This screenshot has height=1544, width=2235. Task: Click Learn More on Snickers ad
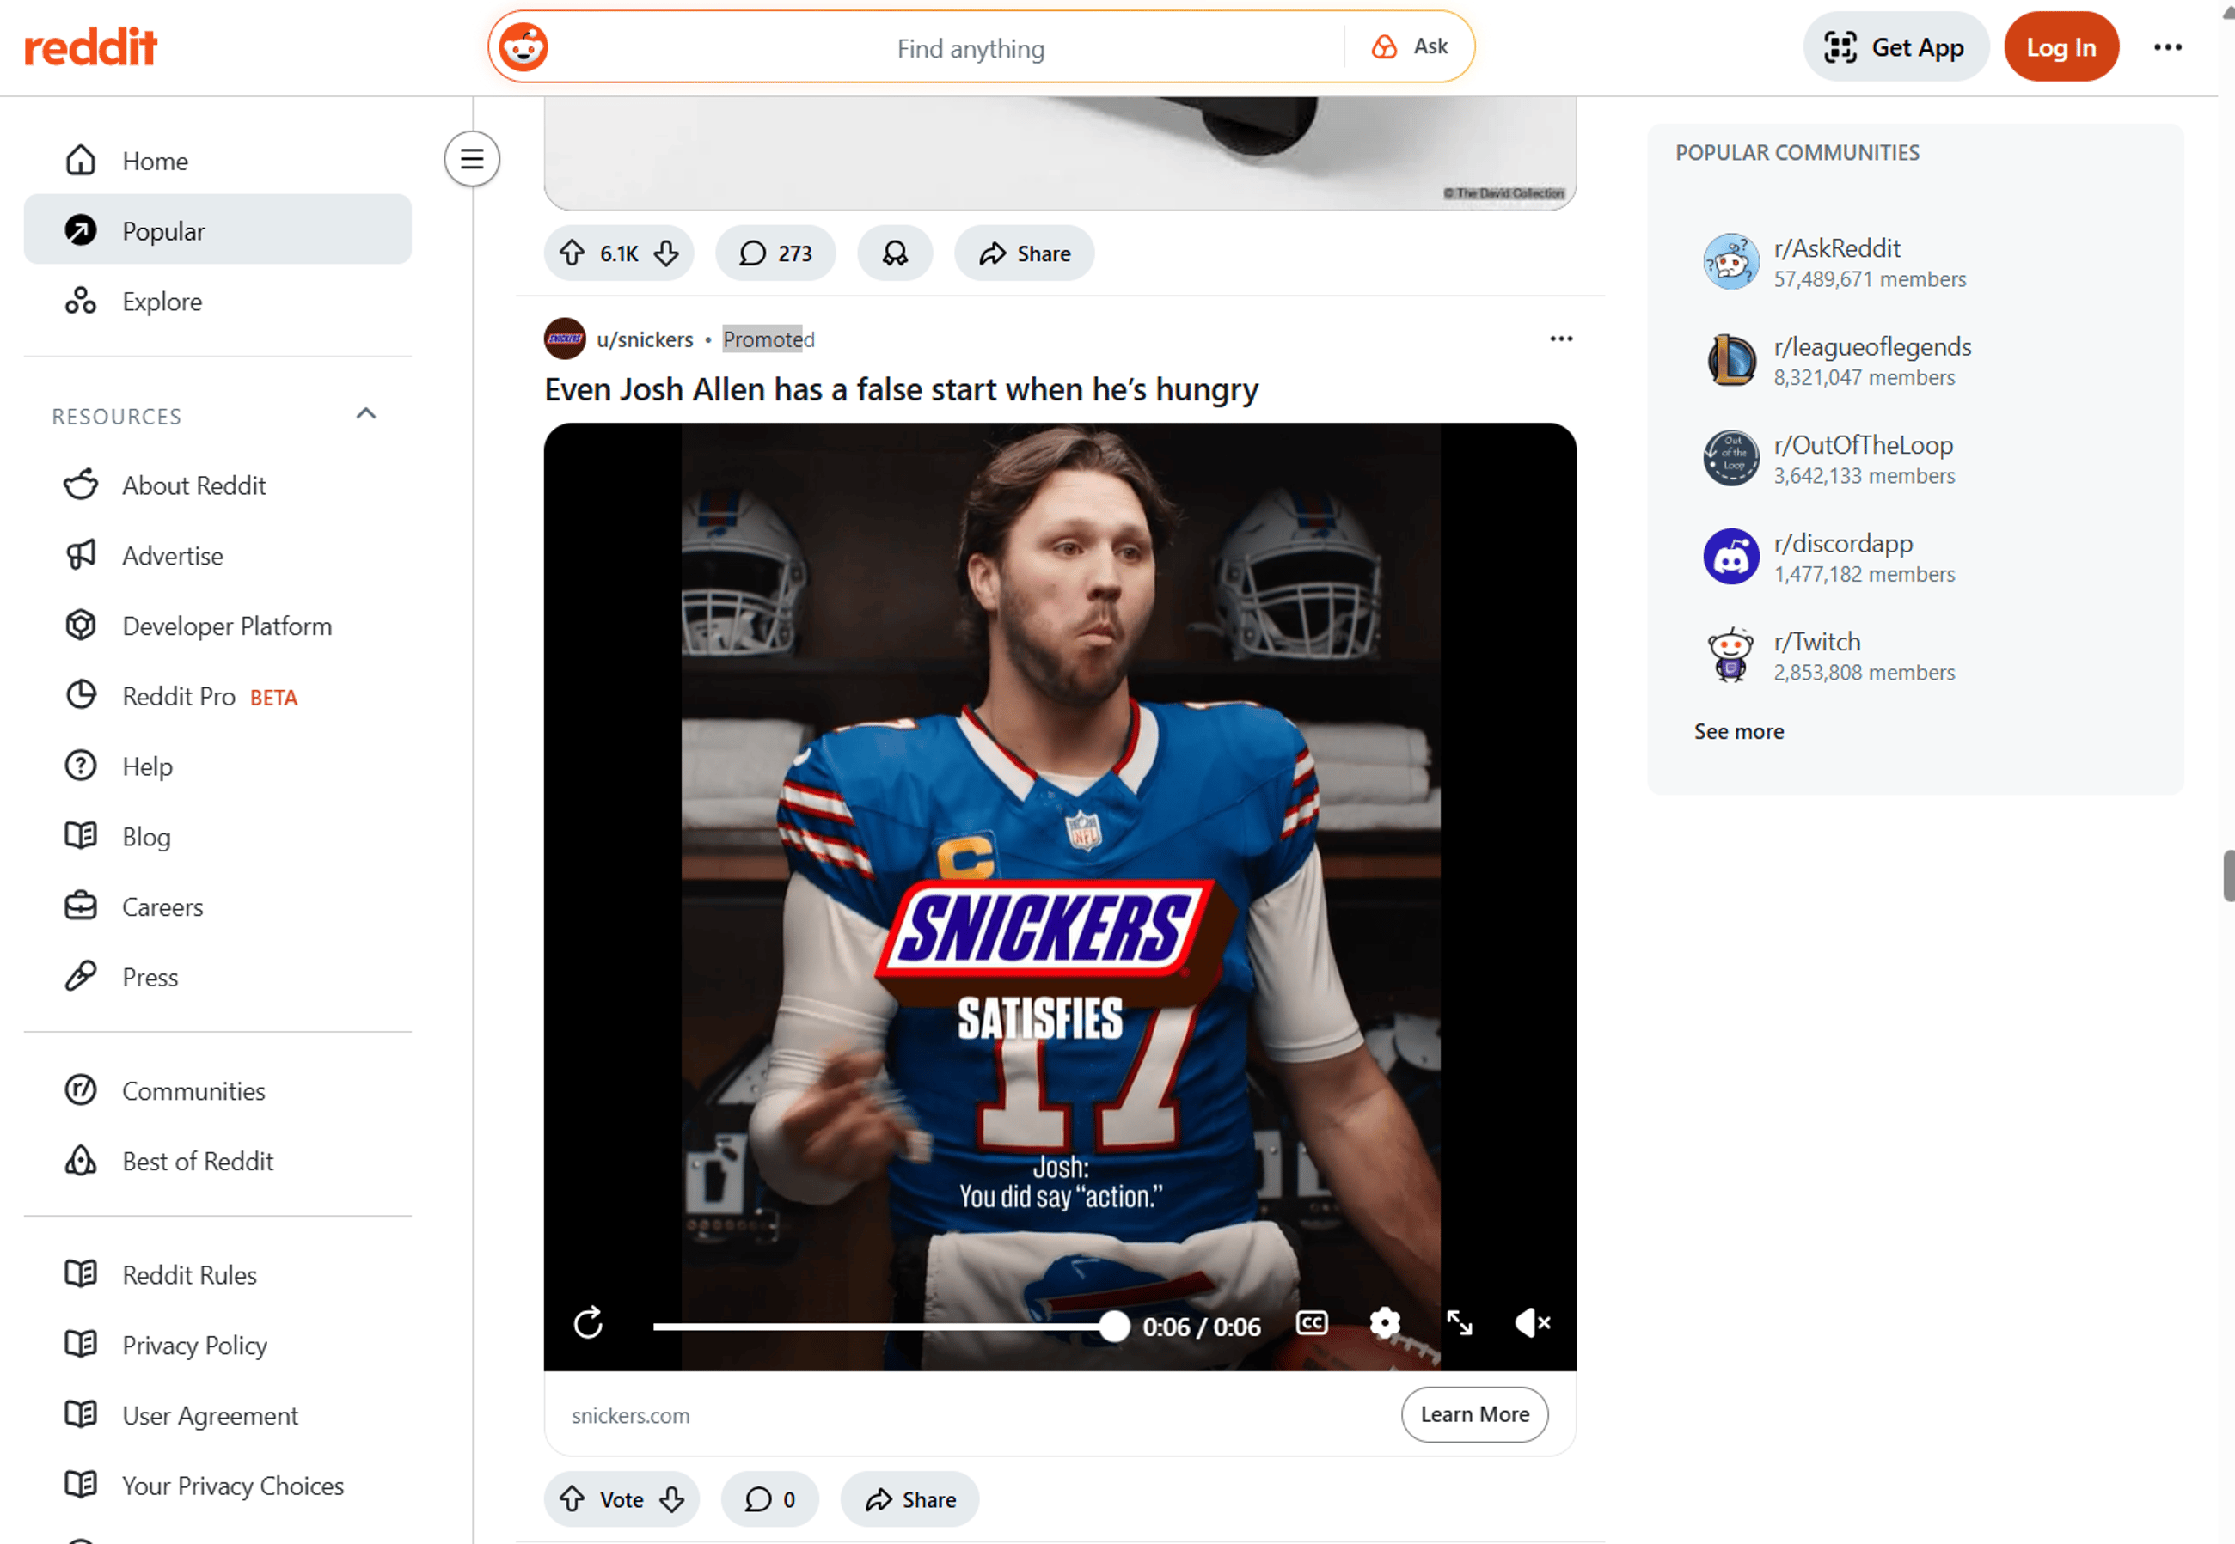click(1473, 1414)
